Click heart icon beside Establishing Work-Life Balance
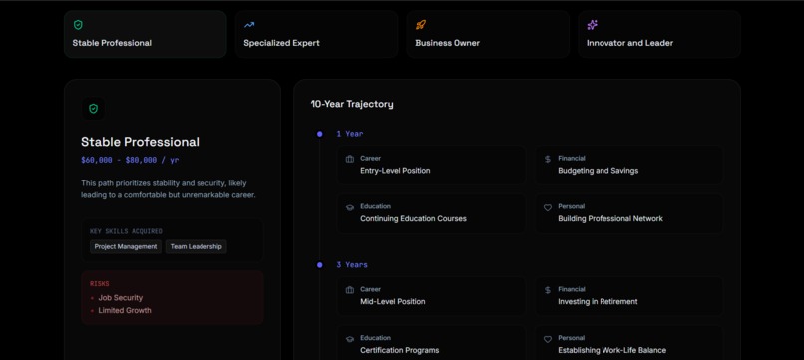Screen dimensions: 804x360 pyautogui.click(x=548, y=339)
